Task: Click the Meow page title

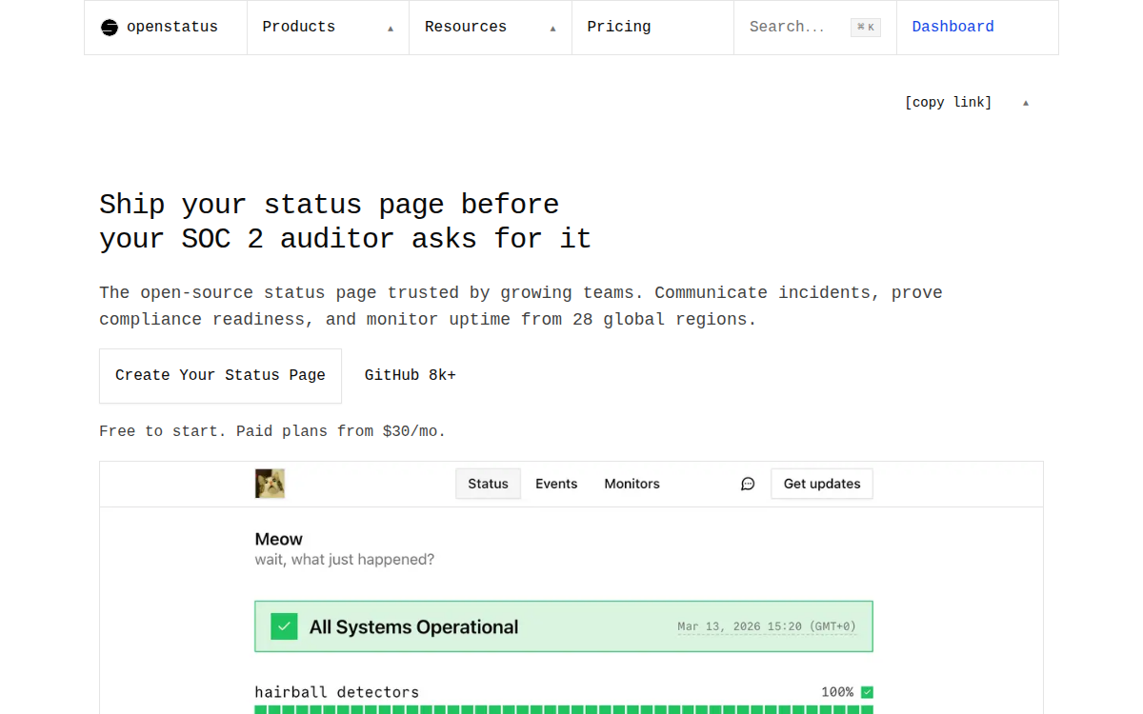Action: 279,539
